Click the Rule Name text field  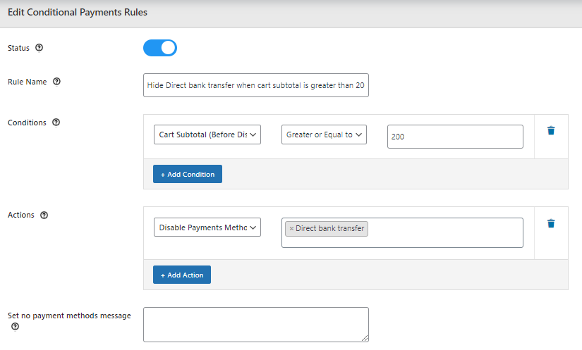tap(255, 85)
